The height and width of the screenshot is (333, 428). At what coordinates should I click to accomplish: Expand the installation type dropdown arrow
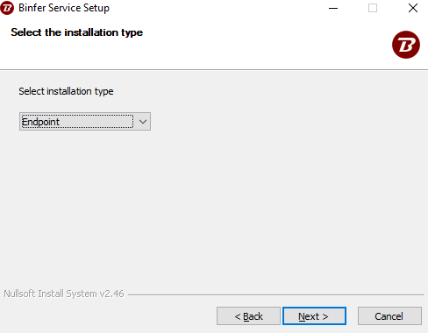point(143,122)
